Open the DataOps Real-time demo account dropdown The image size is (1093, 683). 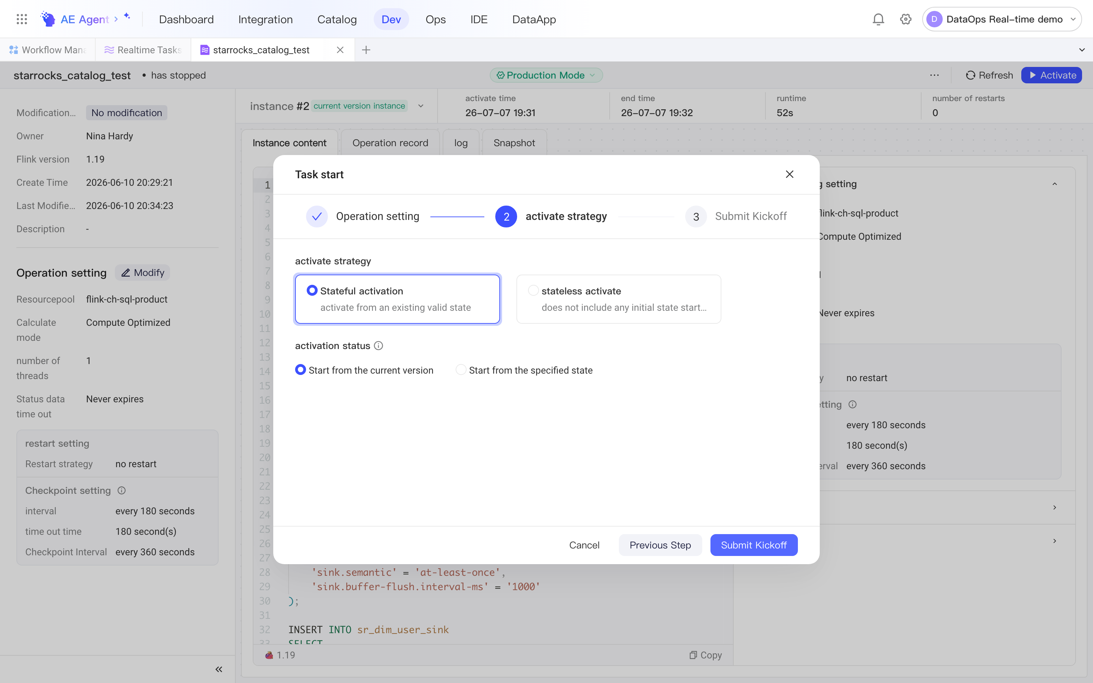tap(1002, 19)
